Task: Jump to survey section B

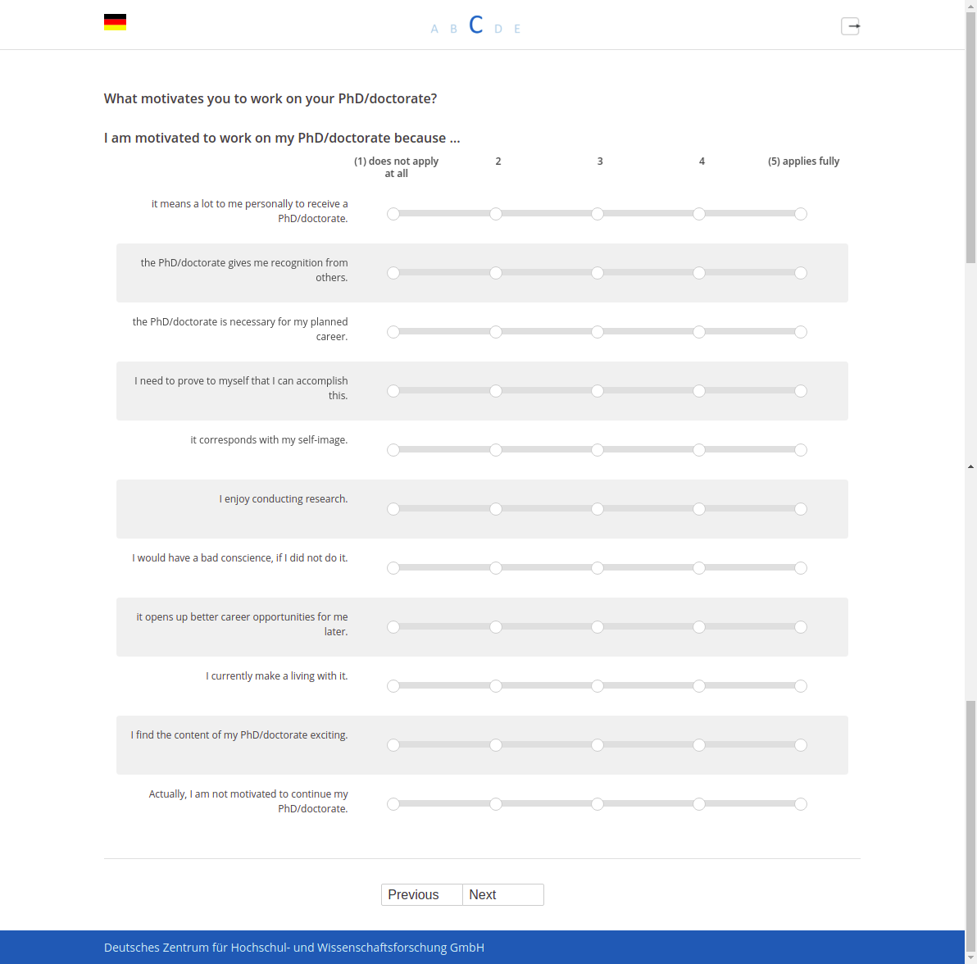Action: click(x=453, y=29)
